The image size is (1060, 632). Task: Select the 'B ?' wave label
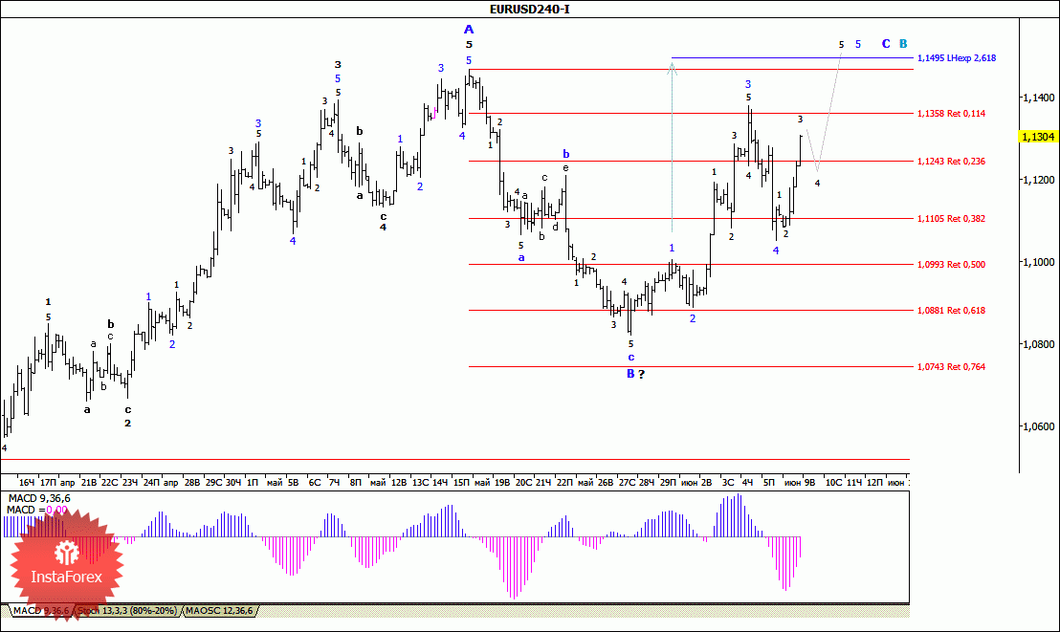point(635,374)
